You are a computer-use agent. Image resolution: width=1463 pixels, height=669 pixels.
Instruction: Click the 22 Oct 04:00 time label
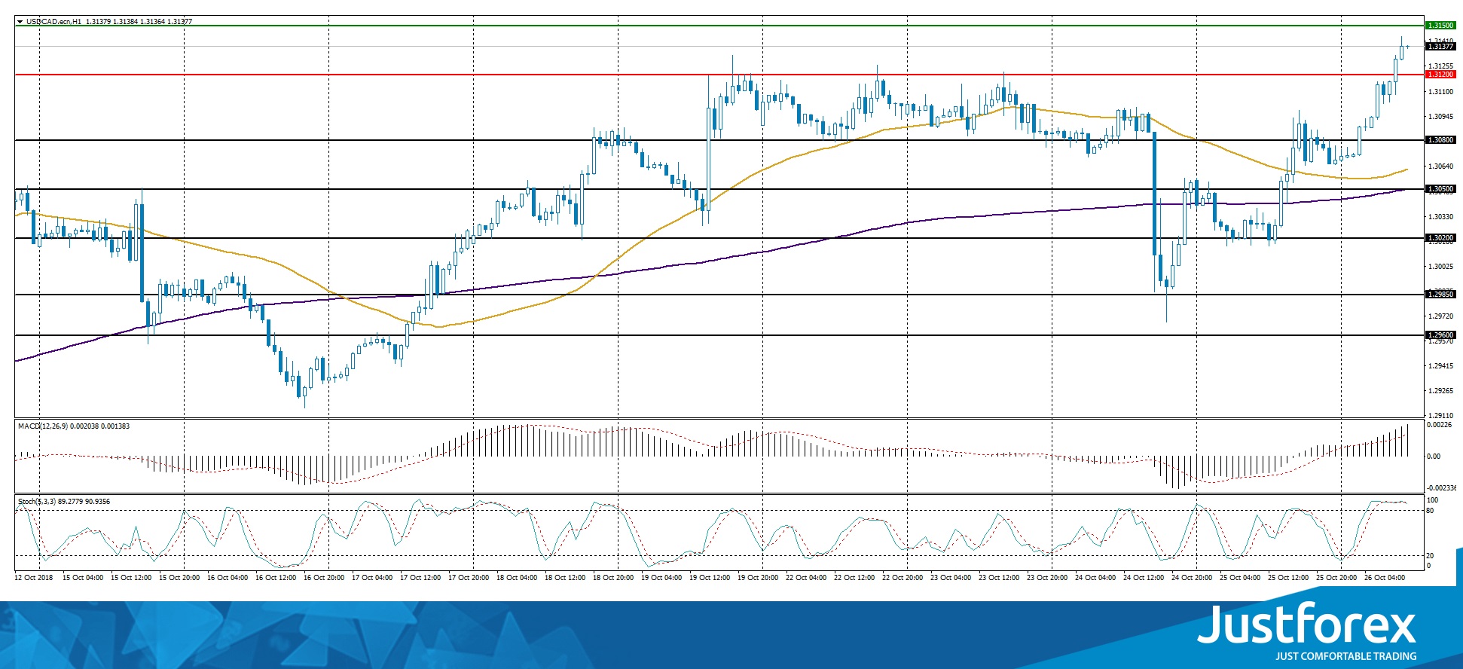click(806, 578)
